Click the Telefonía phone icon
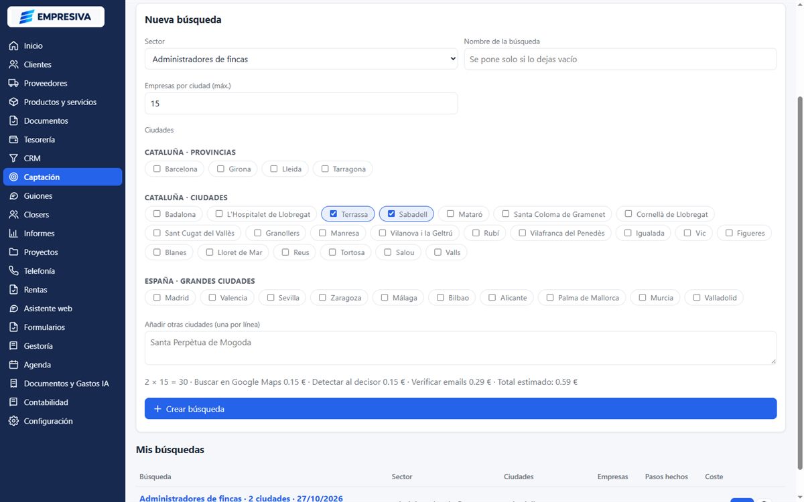The height and width of the screenshot is (502, 804). tap(13, 271)
